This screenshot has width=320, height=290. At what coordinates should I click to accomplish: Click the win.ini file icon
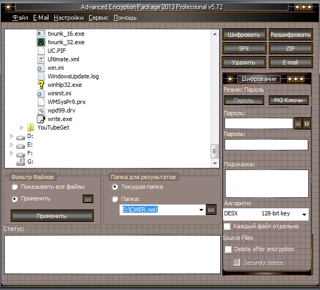click(41, 68)
